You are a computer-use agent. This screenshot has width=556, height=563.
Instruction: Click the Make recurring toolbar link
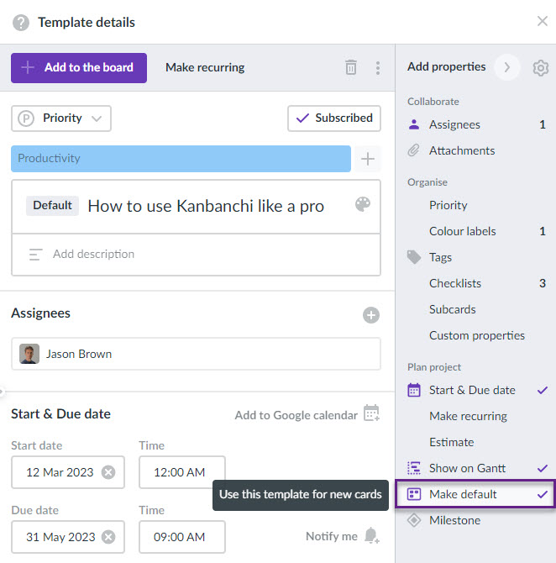point(205,67)
